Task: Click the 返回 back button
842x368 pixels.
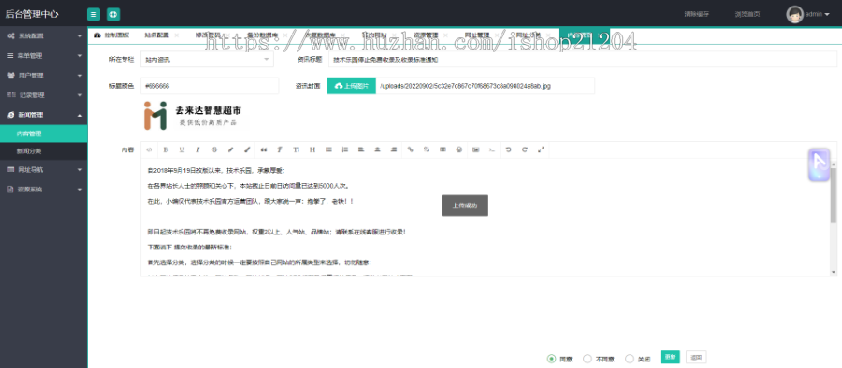Action: [696, 358]
